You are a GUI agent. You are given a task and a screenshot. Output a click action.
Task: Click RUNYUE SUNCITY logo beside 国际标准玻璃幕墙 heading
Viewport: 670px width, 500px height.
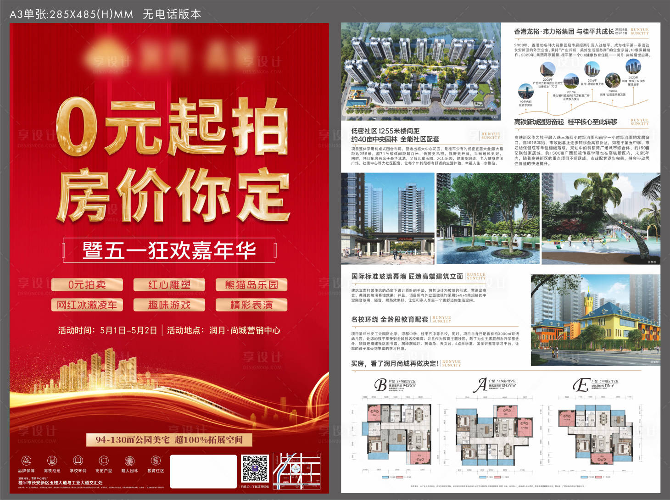(x=476, y=276)
